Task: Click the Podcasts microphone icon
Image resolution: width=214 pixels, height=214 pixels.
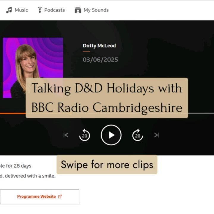Action: tap(40, 10)
